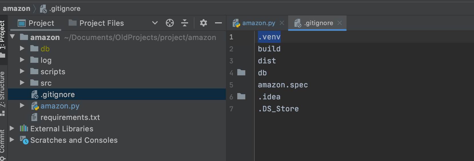Screen dimensions: 474x161
Task: Collapse the amazon root project folder
Action: coord(12,37)
